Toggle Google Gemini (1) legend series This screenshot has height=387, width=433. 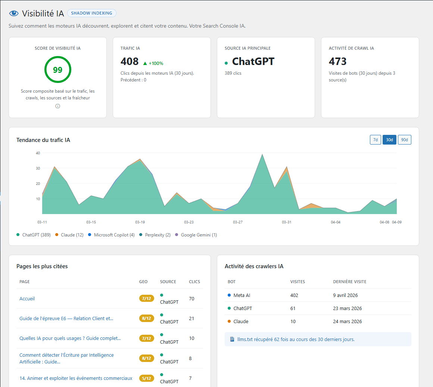pos(196,235)
